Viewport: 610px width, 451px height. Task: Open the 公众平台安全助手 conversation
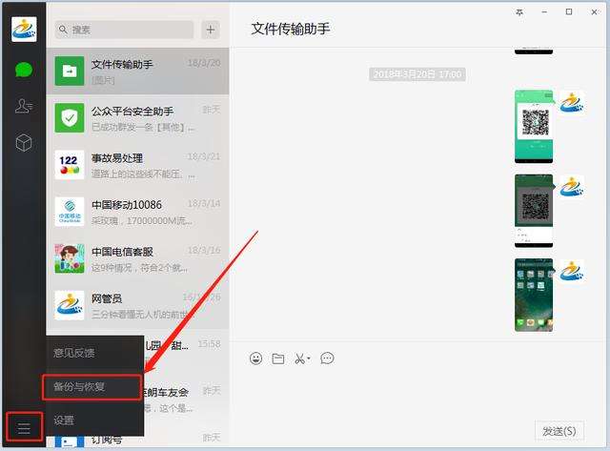coord(137,118)
